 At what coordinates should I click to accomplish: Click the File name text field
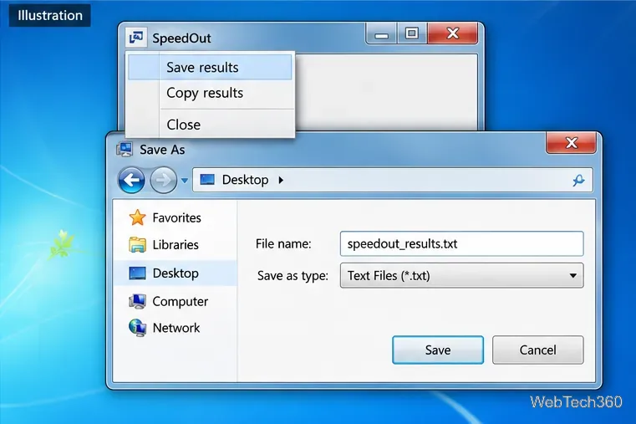(x=461, y=244)
